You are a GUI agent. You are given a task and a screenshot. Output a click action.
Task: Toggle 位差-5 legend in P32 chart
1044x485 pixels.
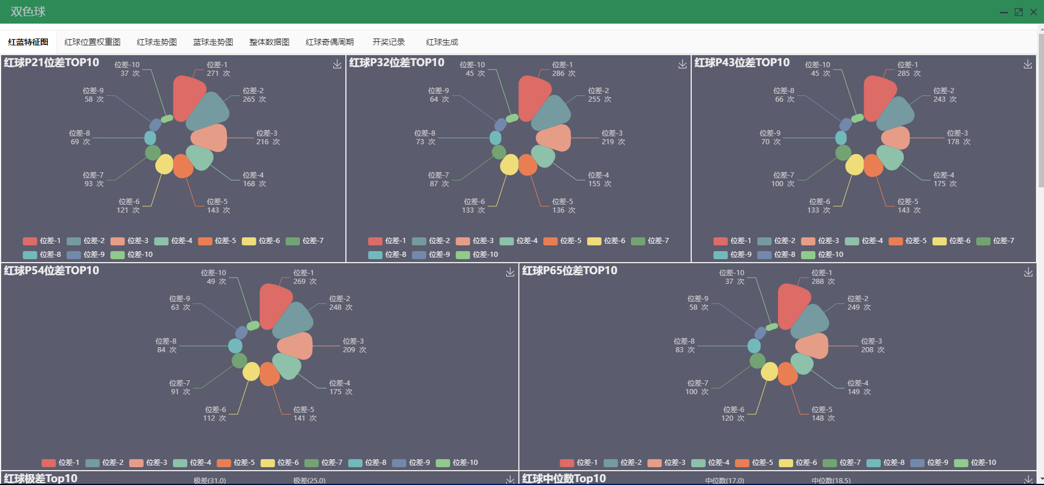tap(562, 241)
